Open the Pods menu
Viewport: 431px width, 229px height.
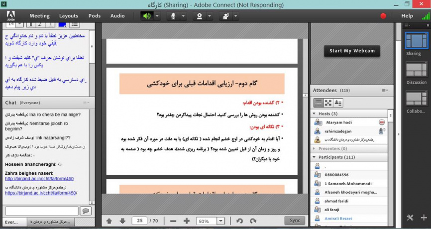click(x=95, y=16)
